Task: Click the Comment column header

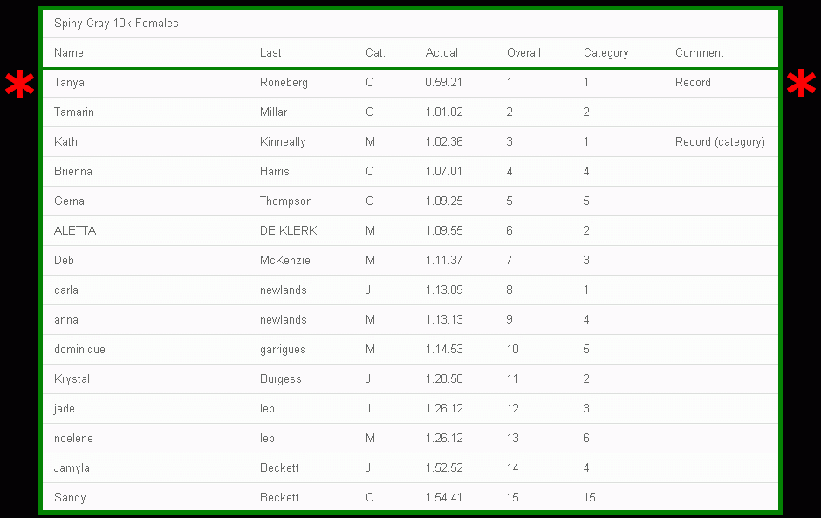Action: pos(699,53)
